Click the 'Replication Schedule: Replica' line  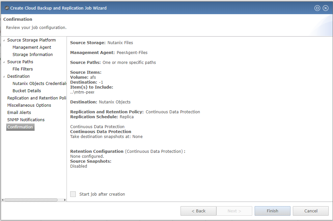[102, 117]
